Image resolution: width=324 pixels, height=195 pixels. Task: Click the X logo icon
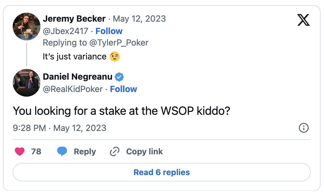pos(303,20)
